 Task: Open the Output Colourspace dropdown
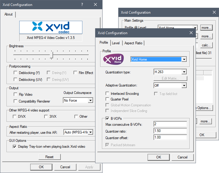click(x=90, y=100)
